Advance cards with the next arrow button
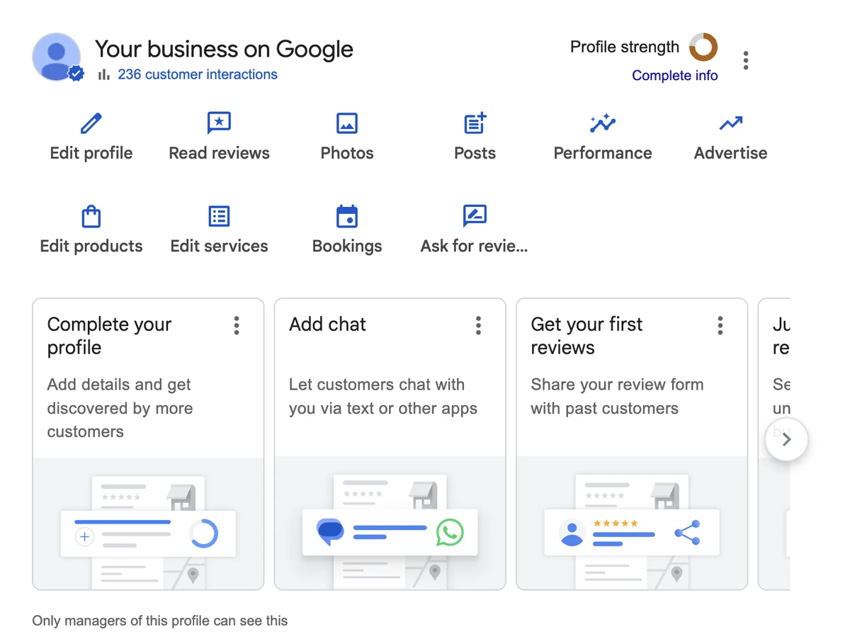This screenshot has width=850, height=644. 786,440
